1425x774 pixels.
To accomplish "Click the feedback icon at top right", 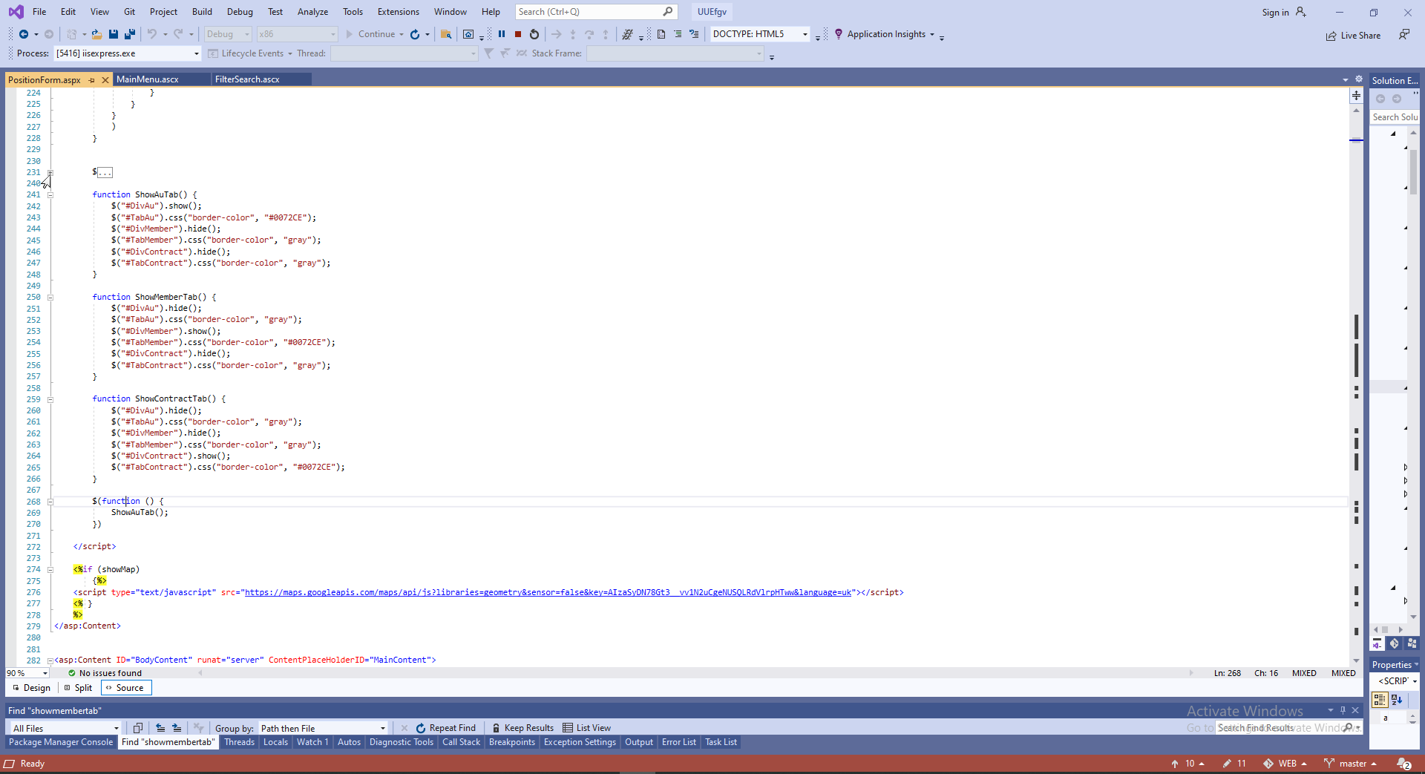I will click(1404, 35).
